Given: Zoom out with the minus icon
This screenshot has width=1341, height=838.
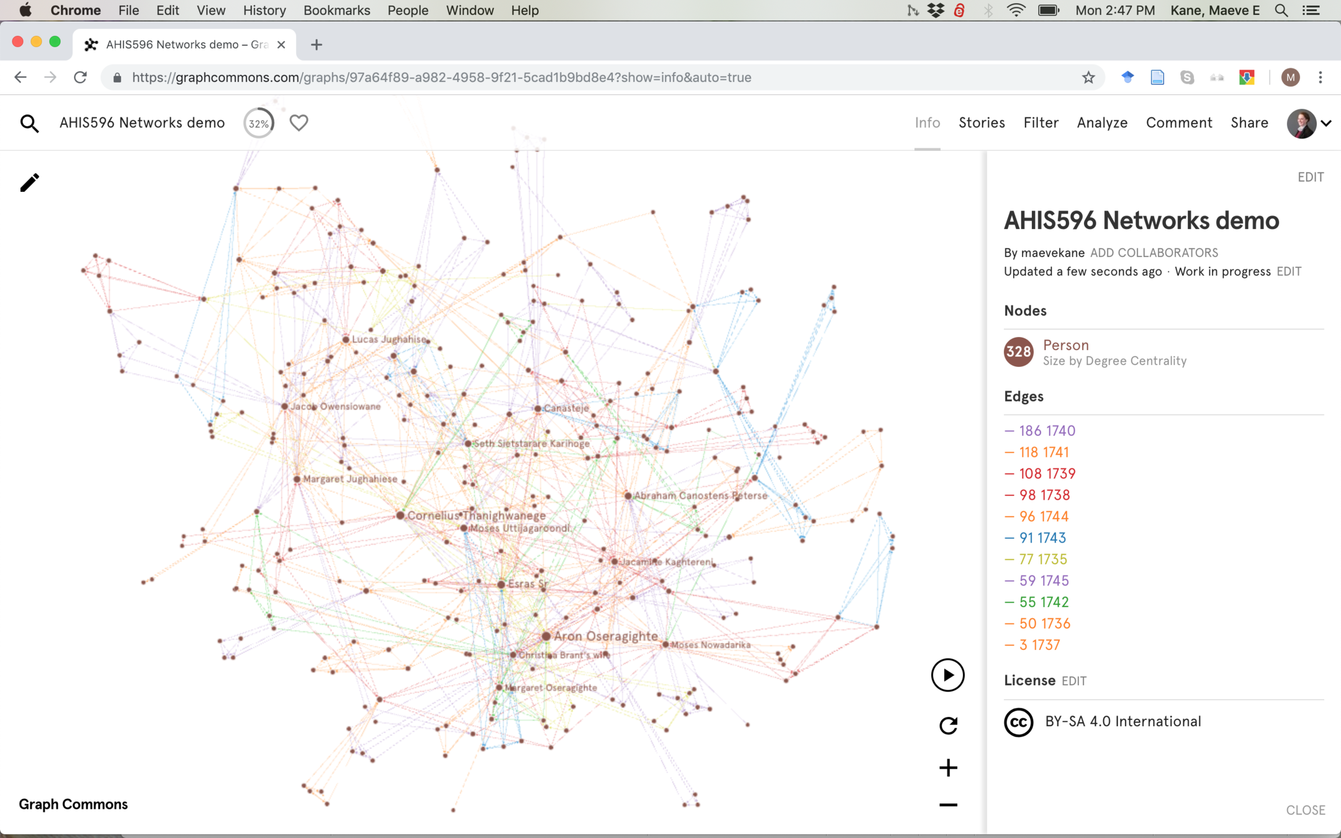Looking at the screenshot, I should point(948,805).
